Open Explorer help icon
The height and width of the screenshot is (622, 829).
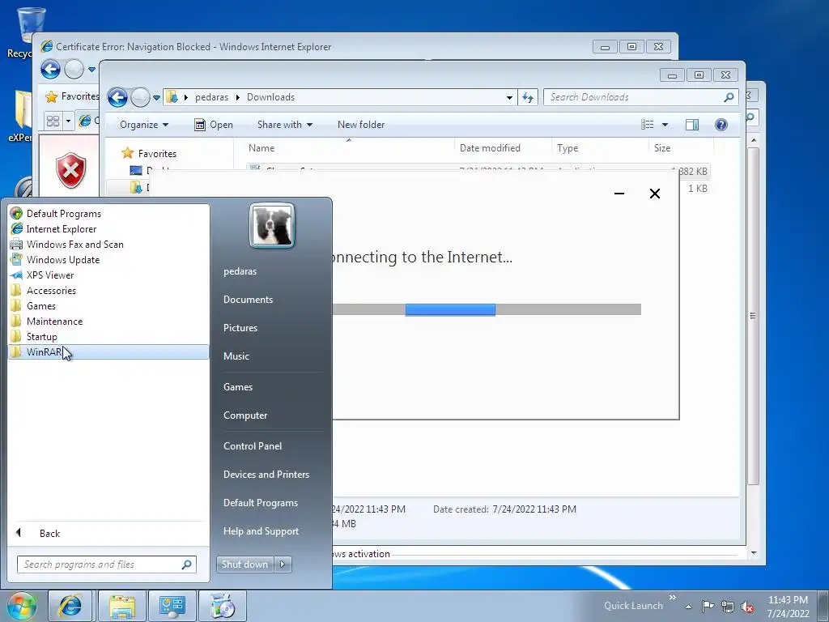click(x=721, y=124)
